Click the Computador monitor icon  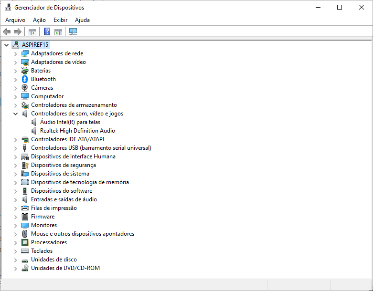(25, 96)
